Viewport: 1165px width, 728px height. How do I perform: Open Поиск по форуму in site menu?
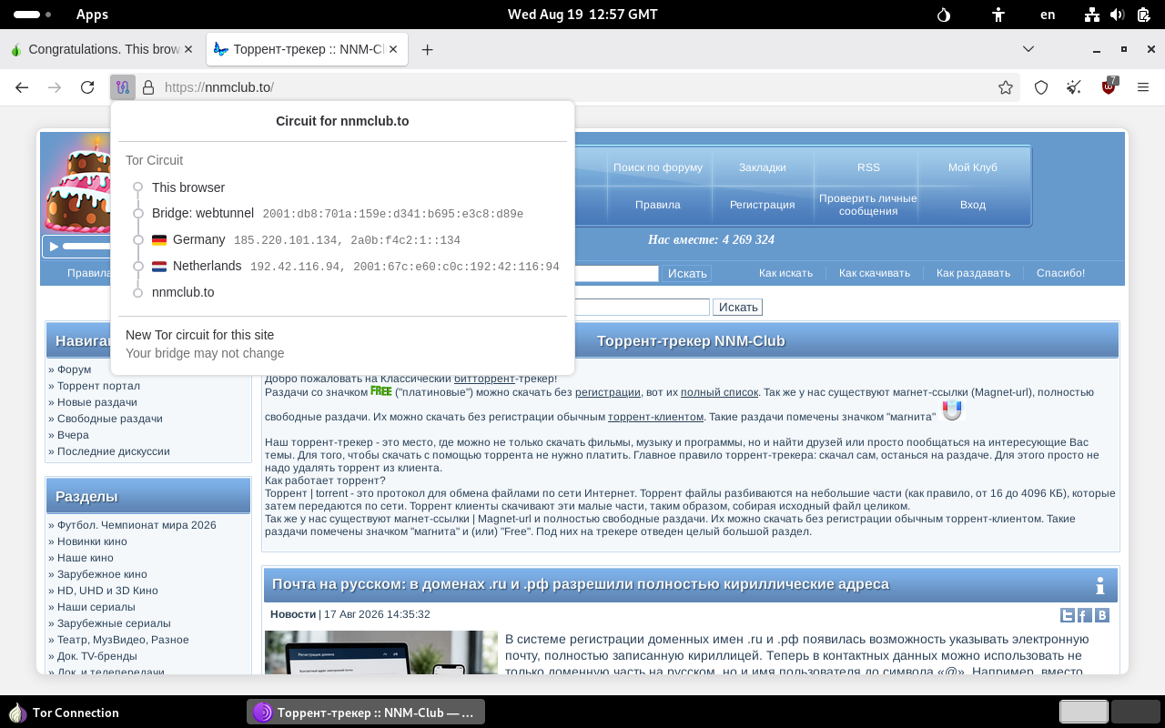[658, 167]
